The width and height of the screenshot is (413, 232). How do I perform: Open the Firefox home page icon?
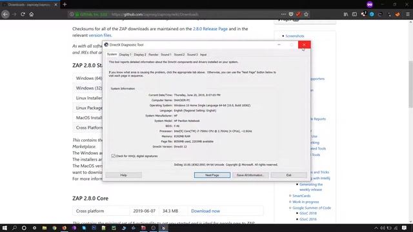pyautogui.click(x=32, y=14)
